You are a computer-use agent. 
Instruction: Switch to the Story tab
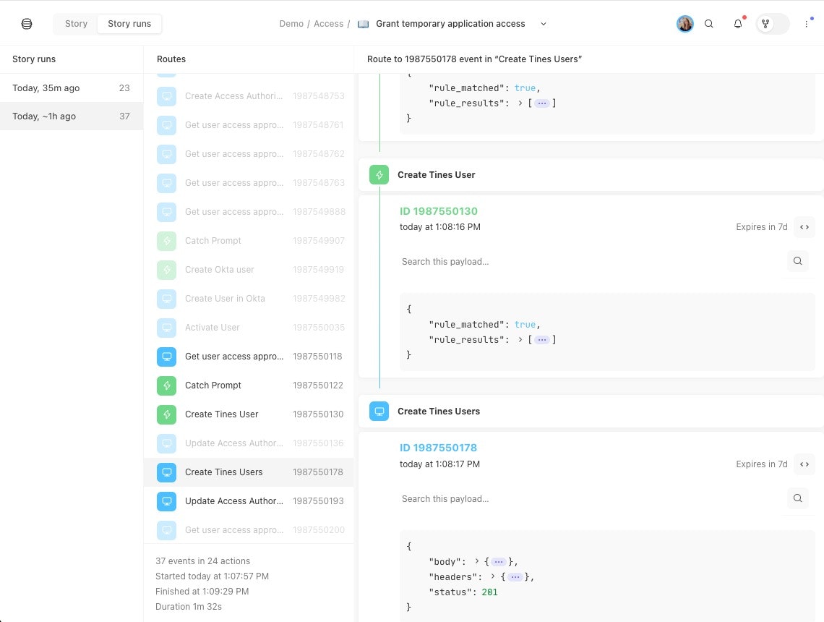[76, 24]
